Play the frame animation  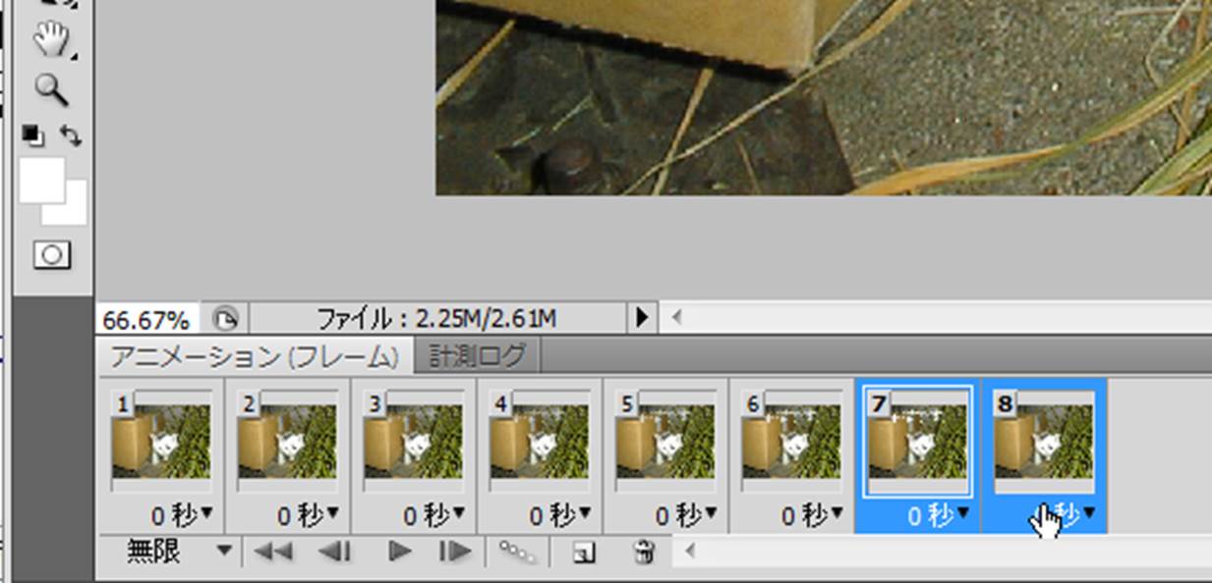coord(399,553)
